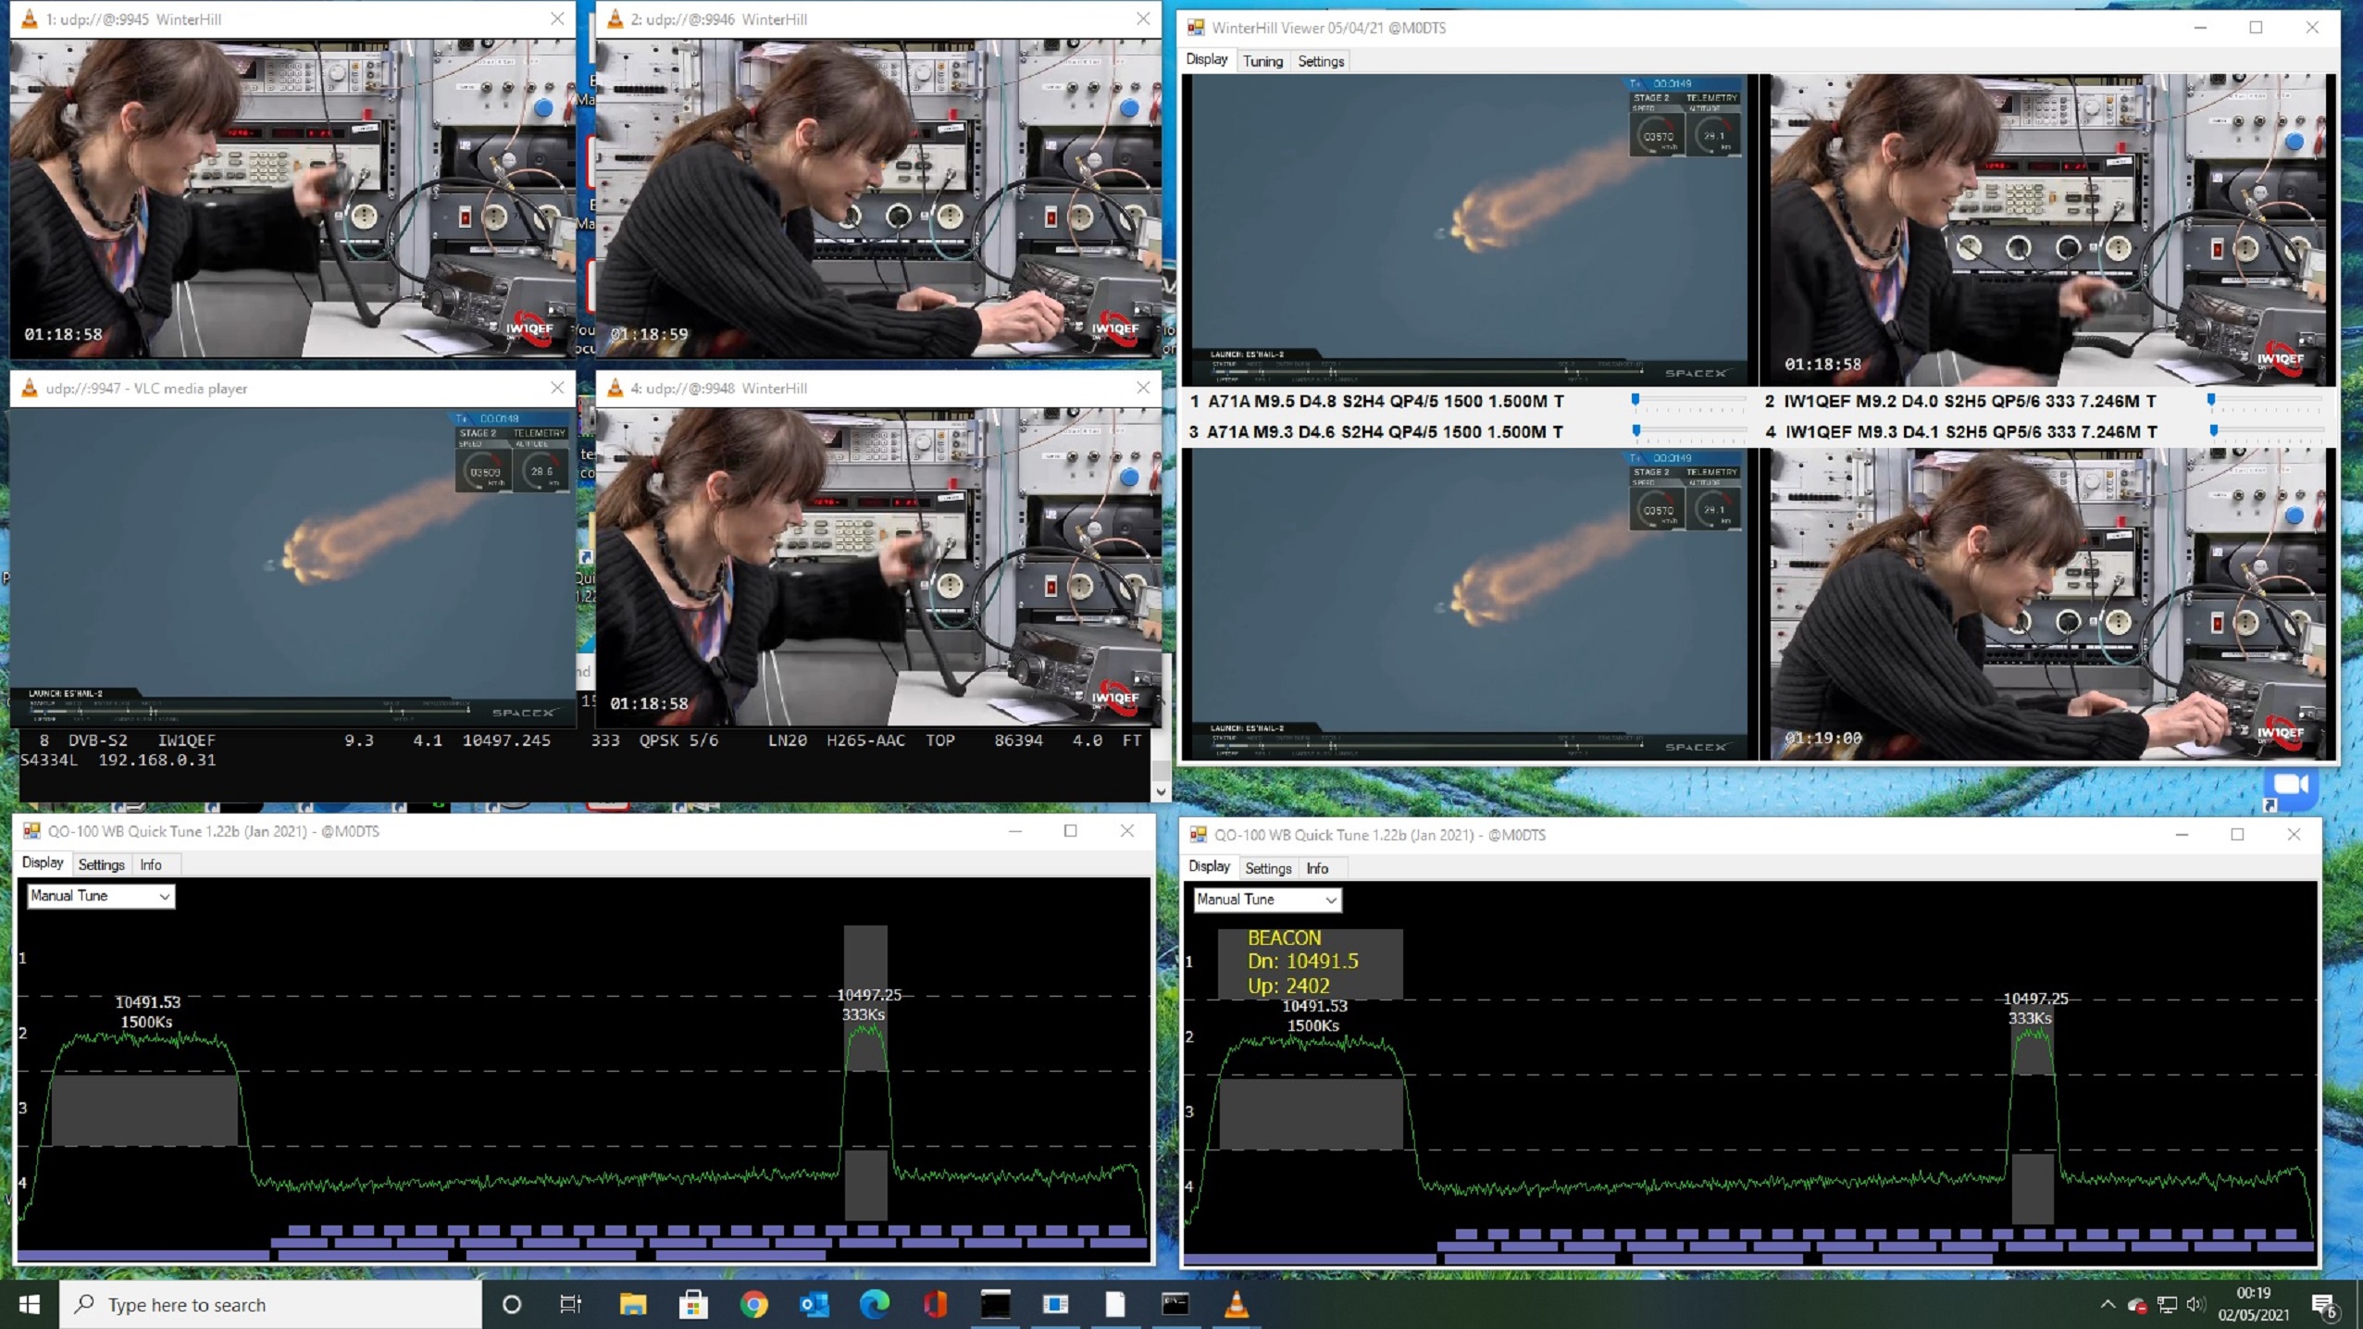Select the Display tab in WinterHill Viewer
This screenshot has height=1329, width=2363.
[x=1207, y=59]
